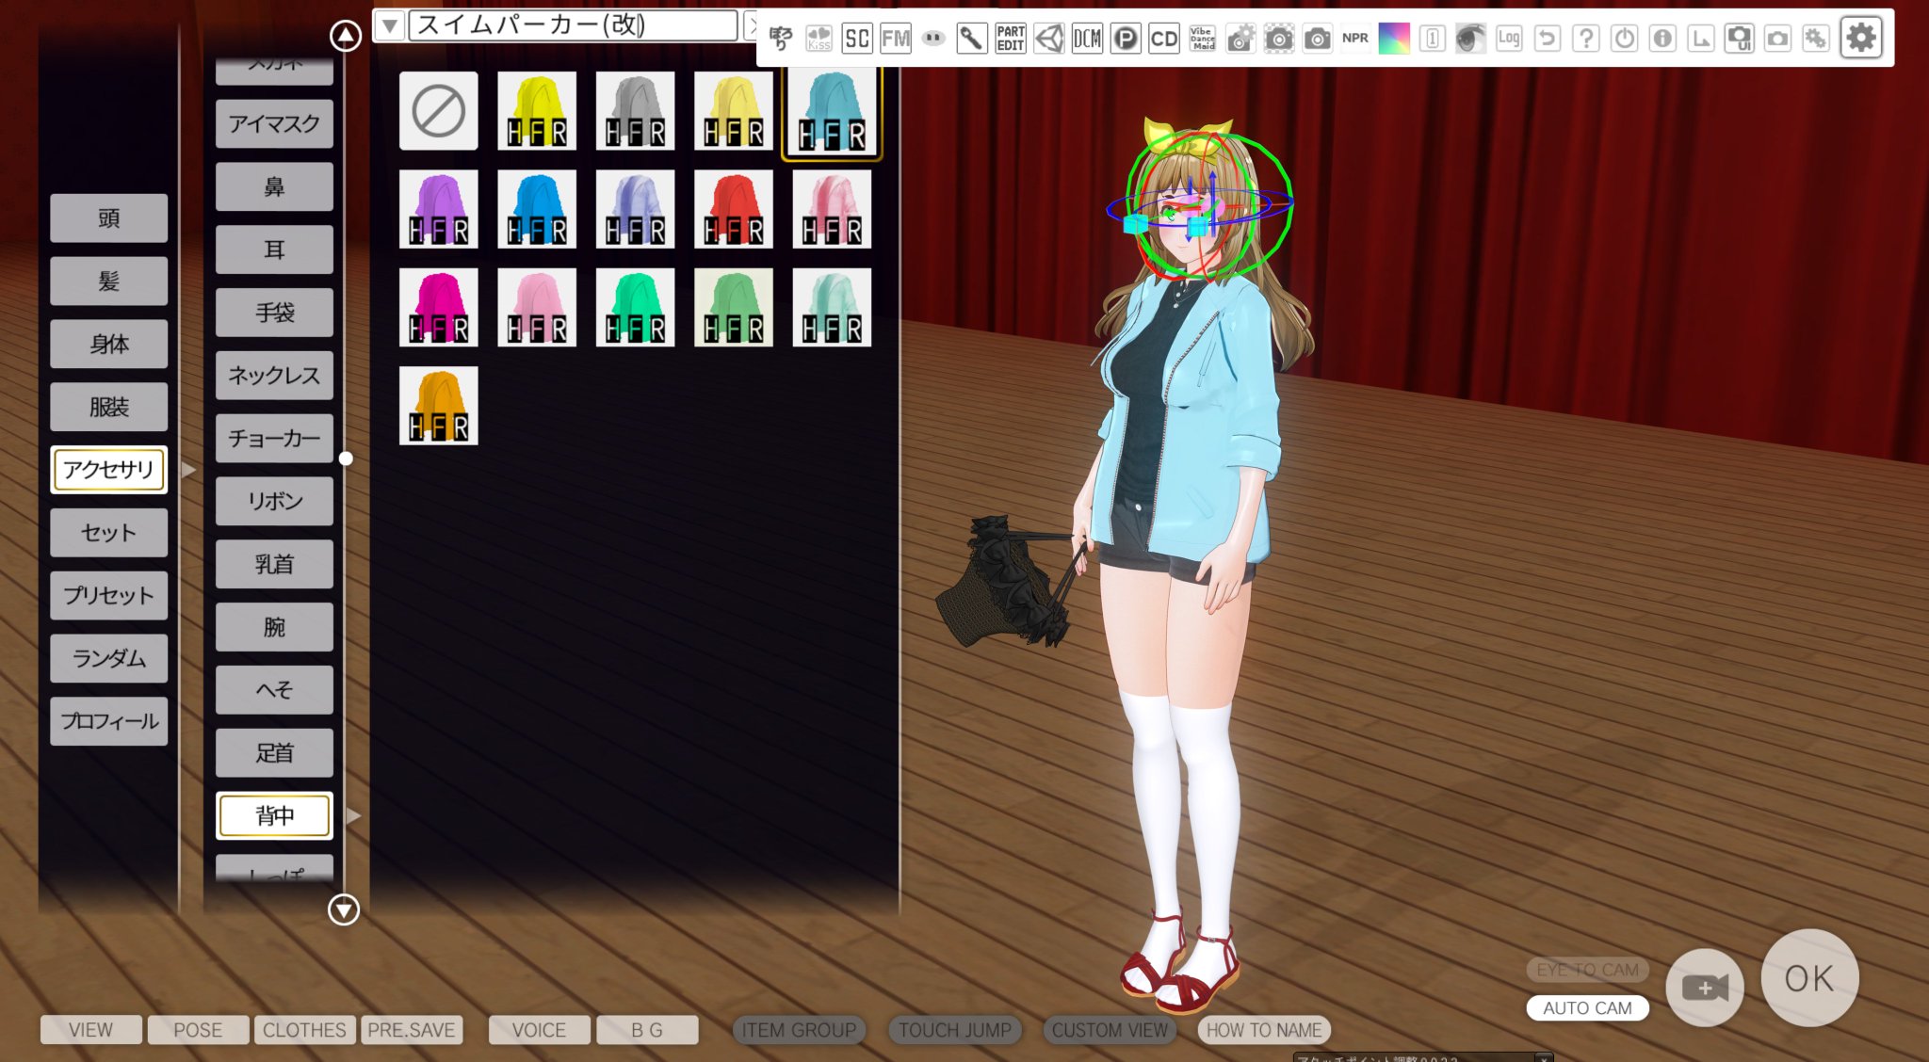The height and width of the screenshot is (1062, 1929).
Task: Click the downward scroll arrow below categories
Action: [x=345, y=909]
